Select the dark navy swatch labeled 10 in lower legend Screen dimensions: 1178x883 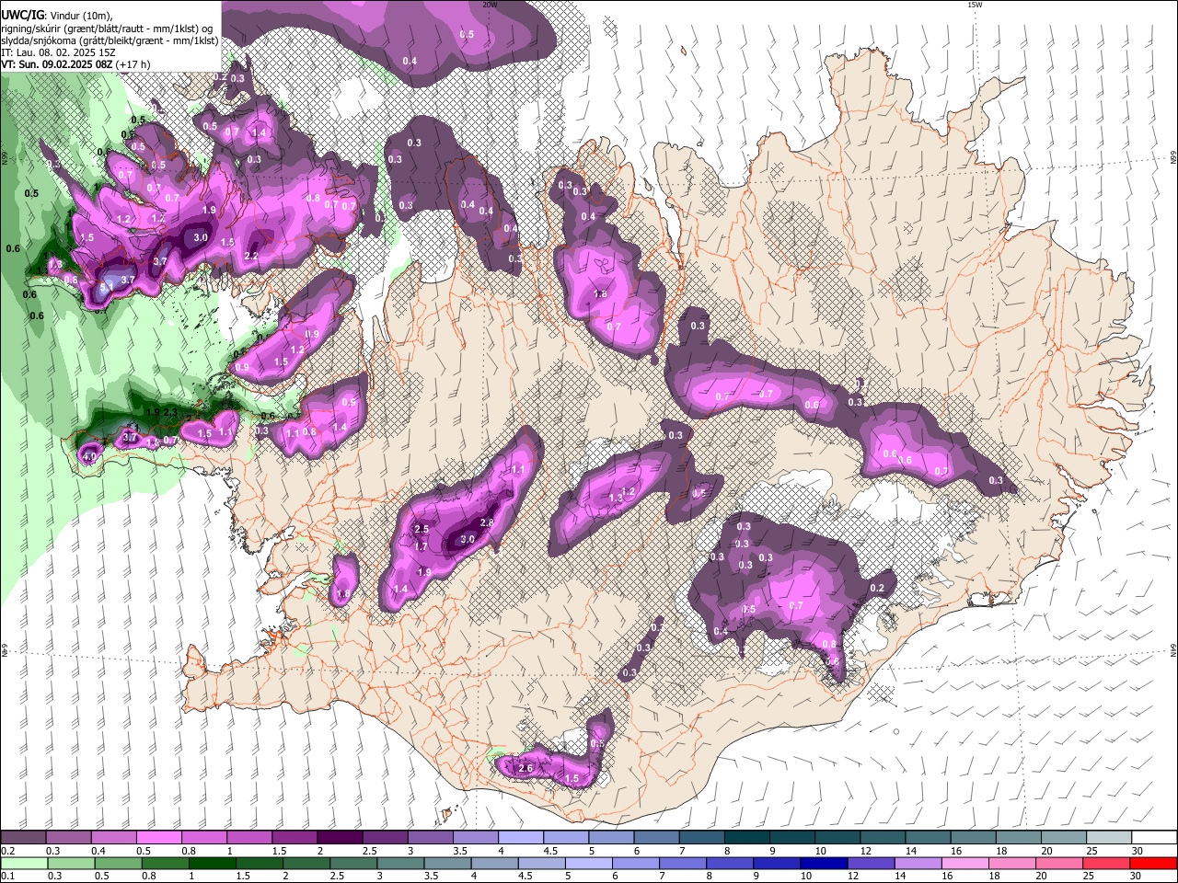point(822,863)
